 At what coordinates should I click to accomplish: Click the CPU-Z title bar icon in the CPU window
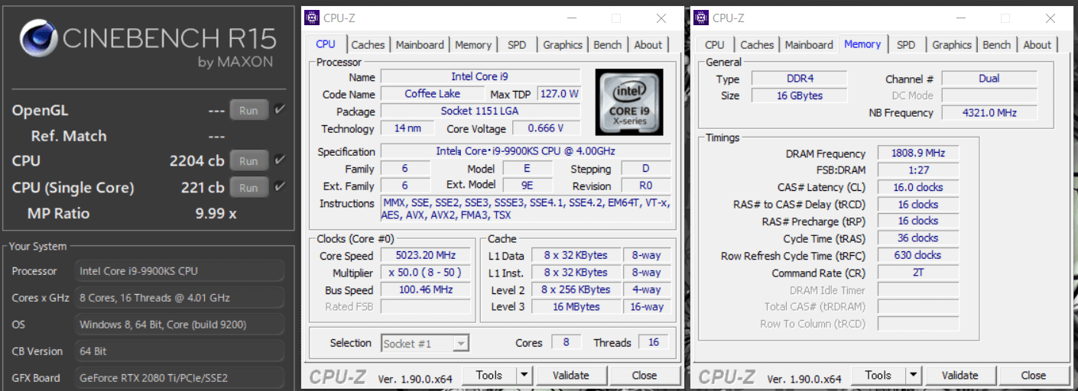tap(310, 18)
